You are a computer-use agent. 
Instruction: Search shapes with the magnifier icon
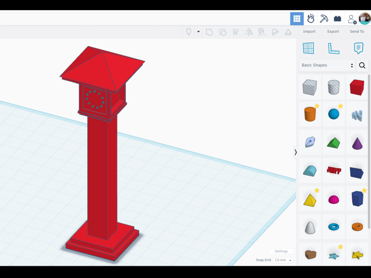click(x=362, y=65)
